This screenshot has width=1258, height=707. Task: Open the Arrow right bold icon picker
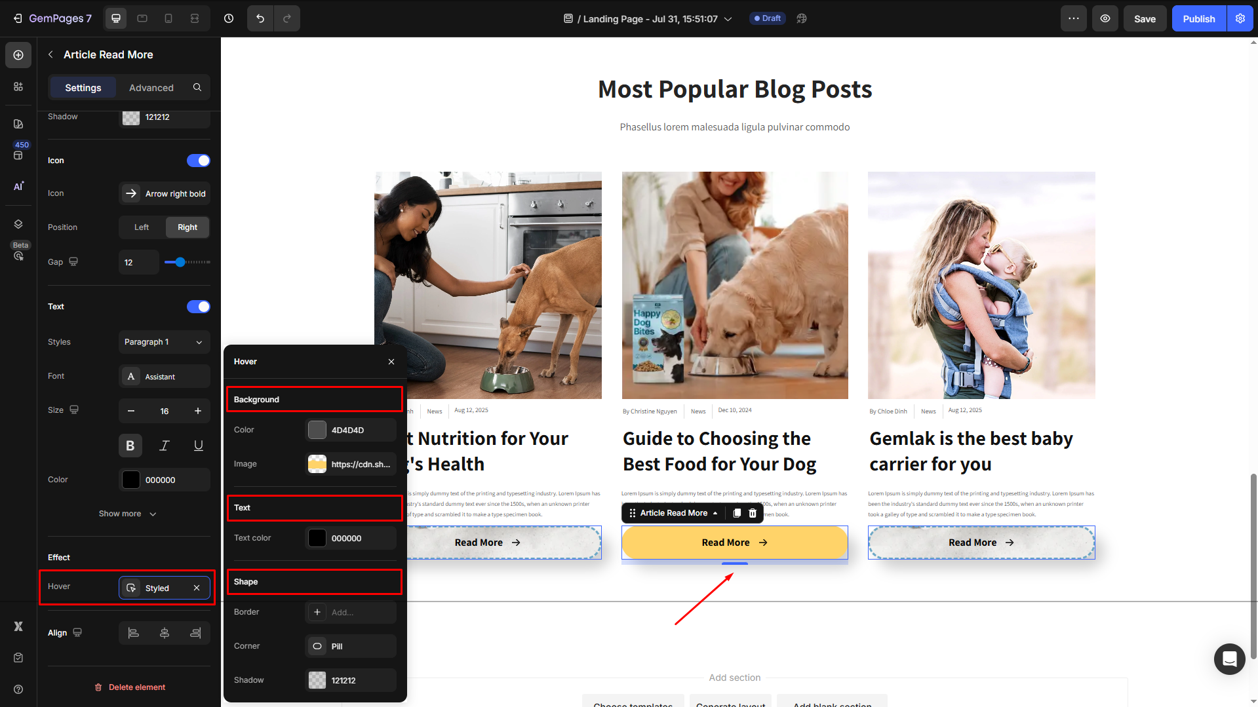point(165,193)
